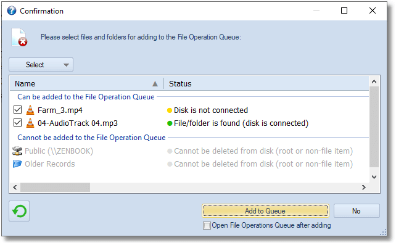The image size is (396, 245).
Task: Click the Status column header
Action: coord(266,83)
